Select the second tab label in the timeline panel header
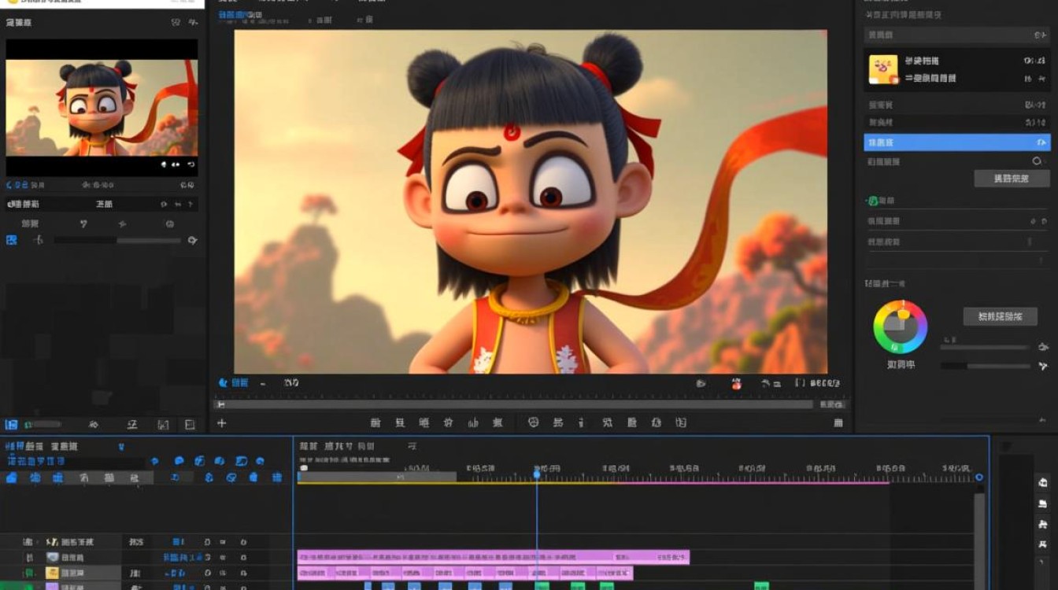The image size is (1058, 590). click(x=65, y=446)
